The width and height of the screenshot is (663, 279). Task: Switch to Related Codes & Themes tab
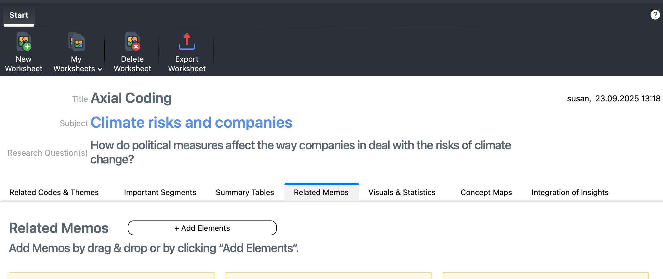[x=54, y=192]
